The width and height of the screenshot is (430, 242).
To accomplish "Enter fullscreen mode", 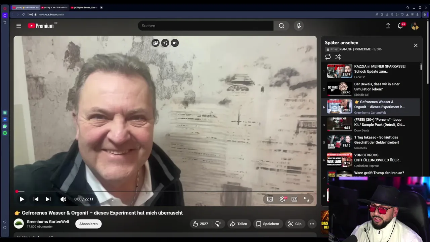I will 306,199.
